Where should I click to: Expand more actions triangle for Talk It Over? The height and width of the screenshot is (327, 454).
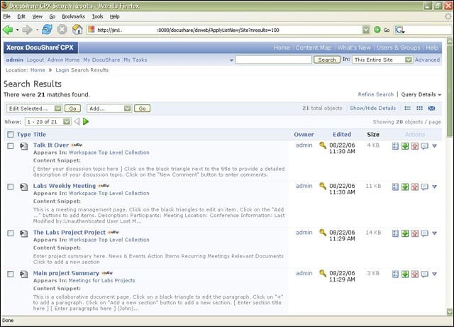tap(434, 146)
